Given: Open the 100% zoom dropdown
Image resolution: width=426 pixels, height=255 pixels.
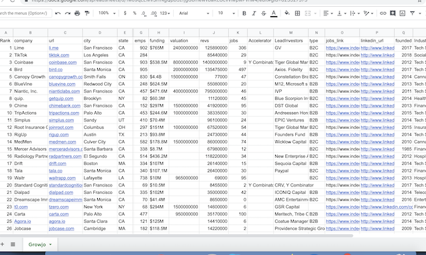Looking at the screenshot, I should coord(107,13).
